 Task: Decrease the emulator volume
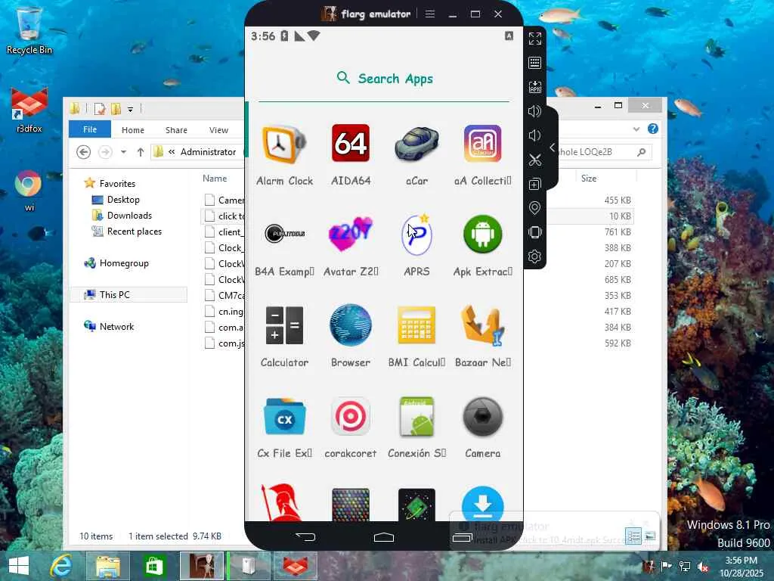point(534,135)
